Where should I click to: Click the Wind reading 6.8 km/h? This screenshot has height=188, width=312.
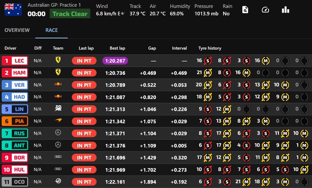tap(110, 14)
